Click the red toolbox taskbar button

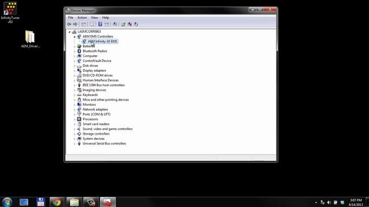(x=108, y=202)
